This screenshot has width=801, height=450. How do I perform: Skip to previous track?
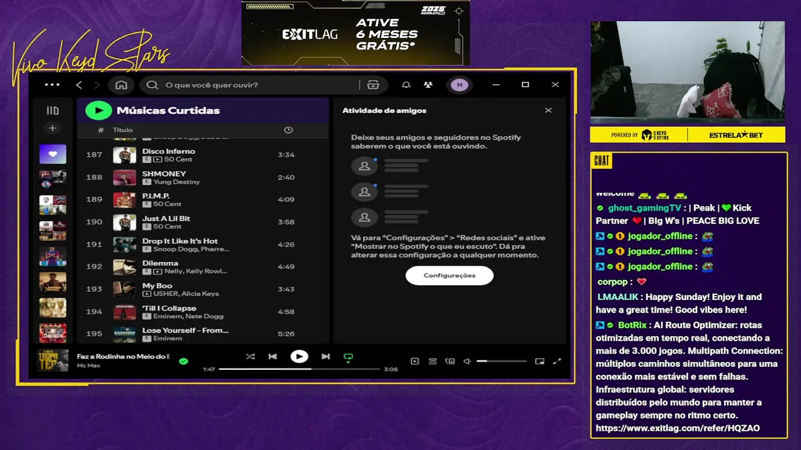(273, 357)
